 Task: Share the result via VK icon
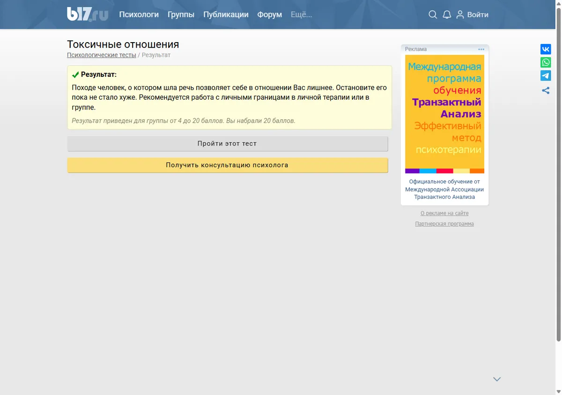[x=546, y=49]
